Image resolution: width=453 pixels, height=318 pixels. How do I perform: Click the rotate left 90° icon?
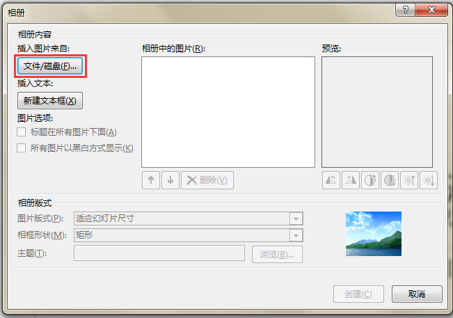[x=331, y=180]
